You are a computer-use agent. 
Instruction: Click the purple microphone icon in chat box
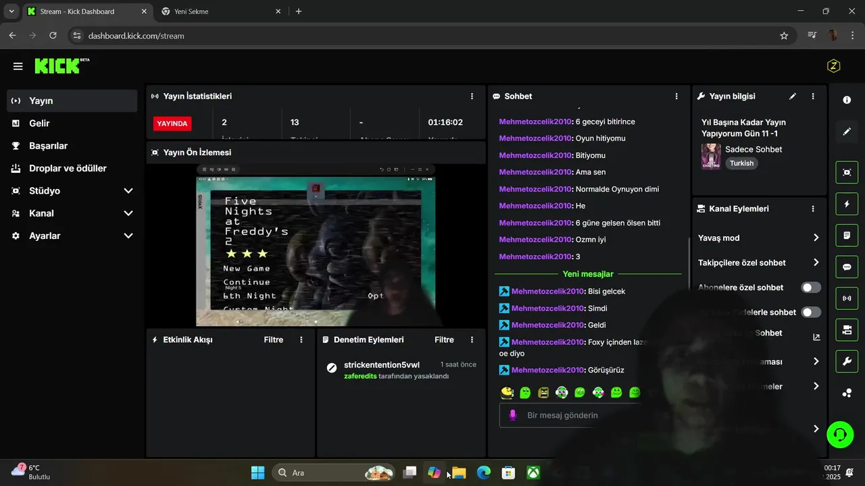tap(513, 415)
